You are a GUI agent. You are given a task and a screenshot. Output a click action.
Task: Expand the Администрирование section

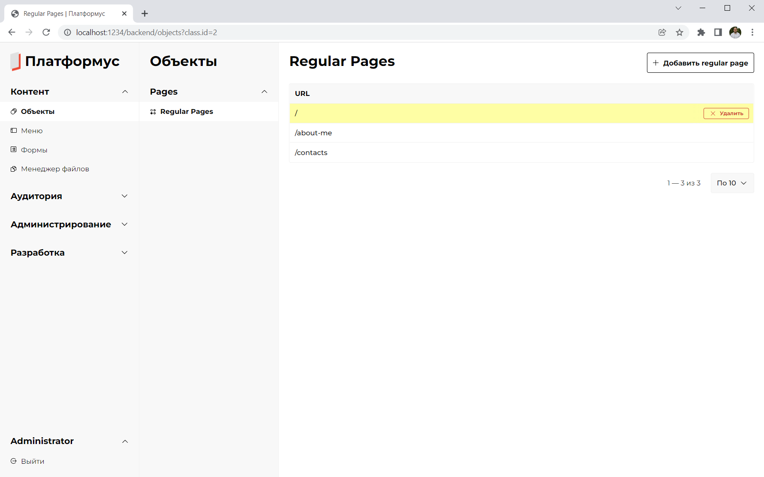125,224
